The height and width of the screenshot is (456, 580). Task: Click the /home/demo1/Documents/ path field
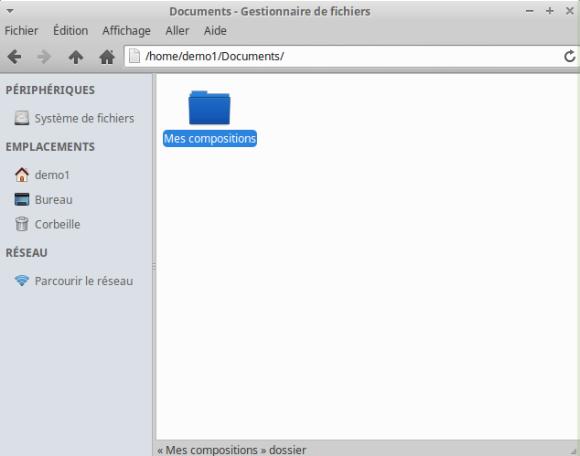(x=348, y=57)
